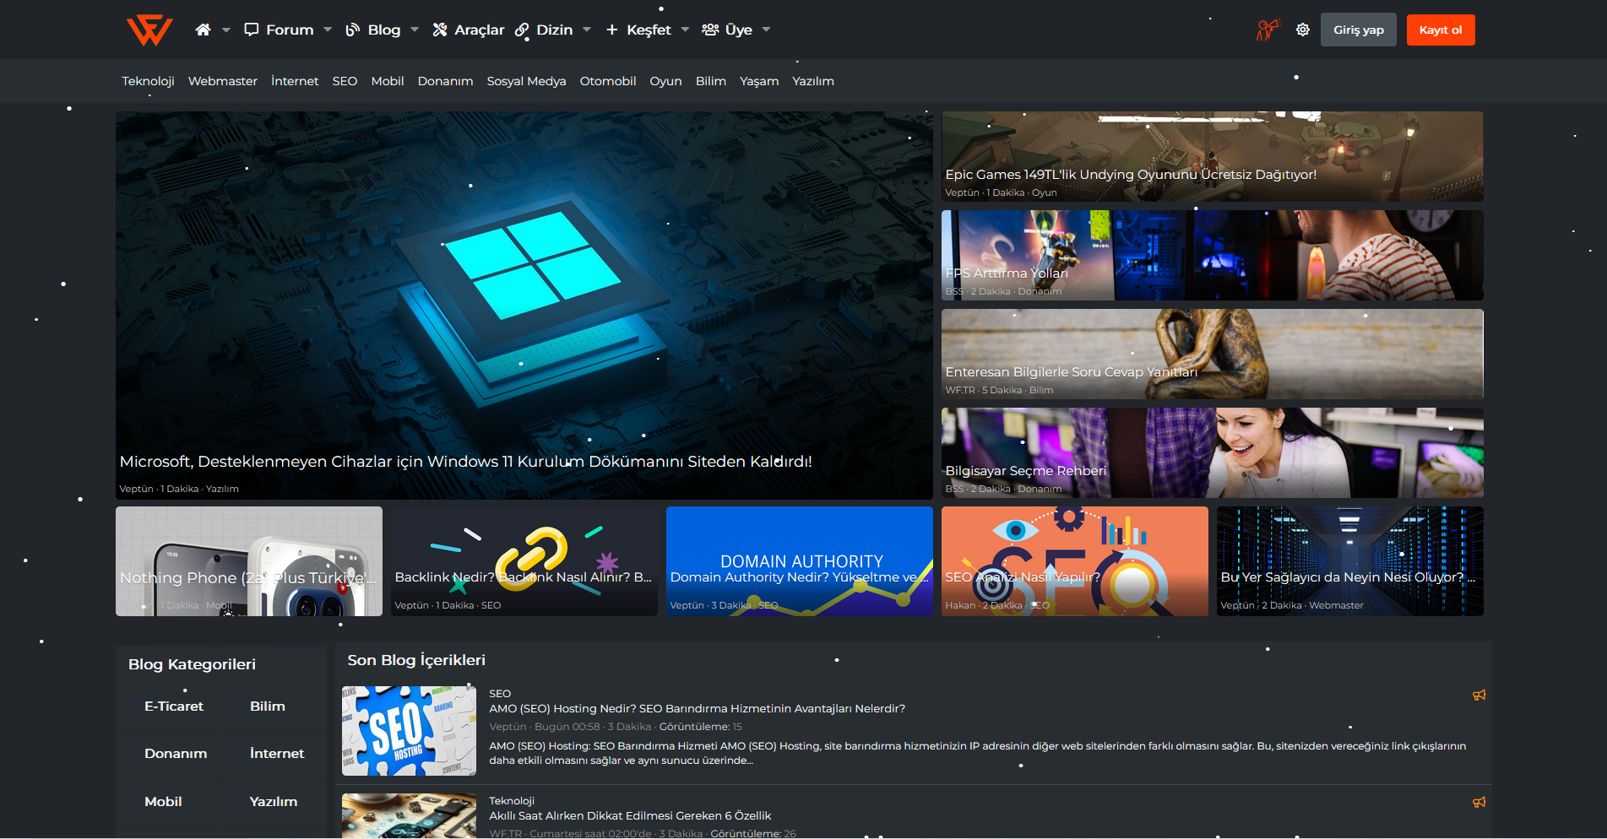The image size is (1607, 839).
Task: Select Yaşam category link
Action: click(759, 81)
